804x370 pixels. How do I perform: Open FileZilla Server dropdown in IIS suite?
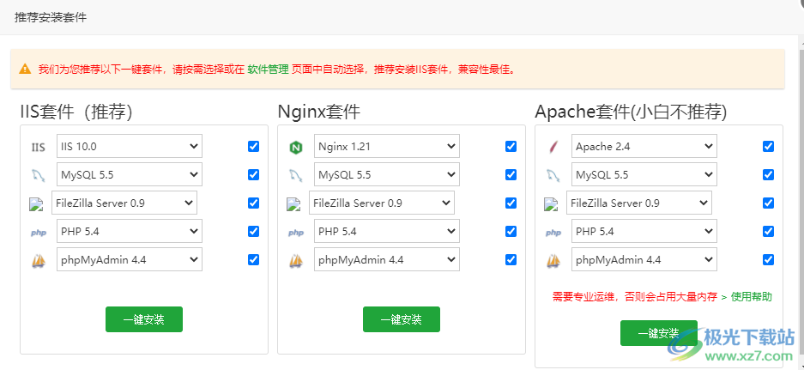pyautogui.click(x=124, y=203)
